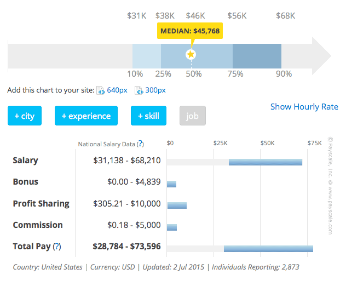Click the $68K percentile label
The width and height of the screenshot is (346, 286).
tap(286, 16)
